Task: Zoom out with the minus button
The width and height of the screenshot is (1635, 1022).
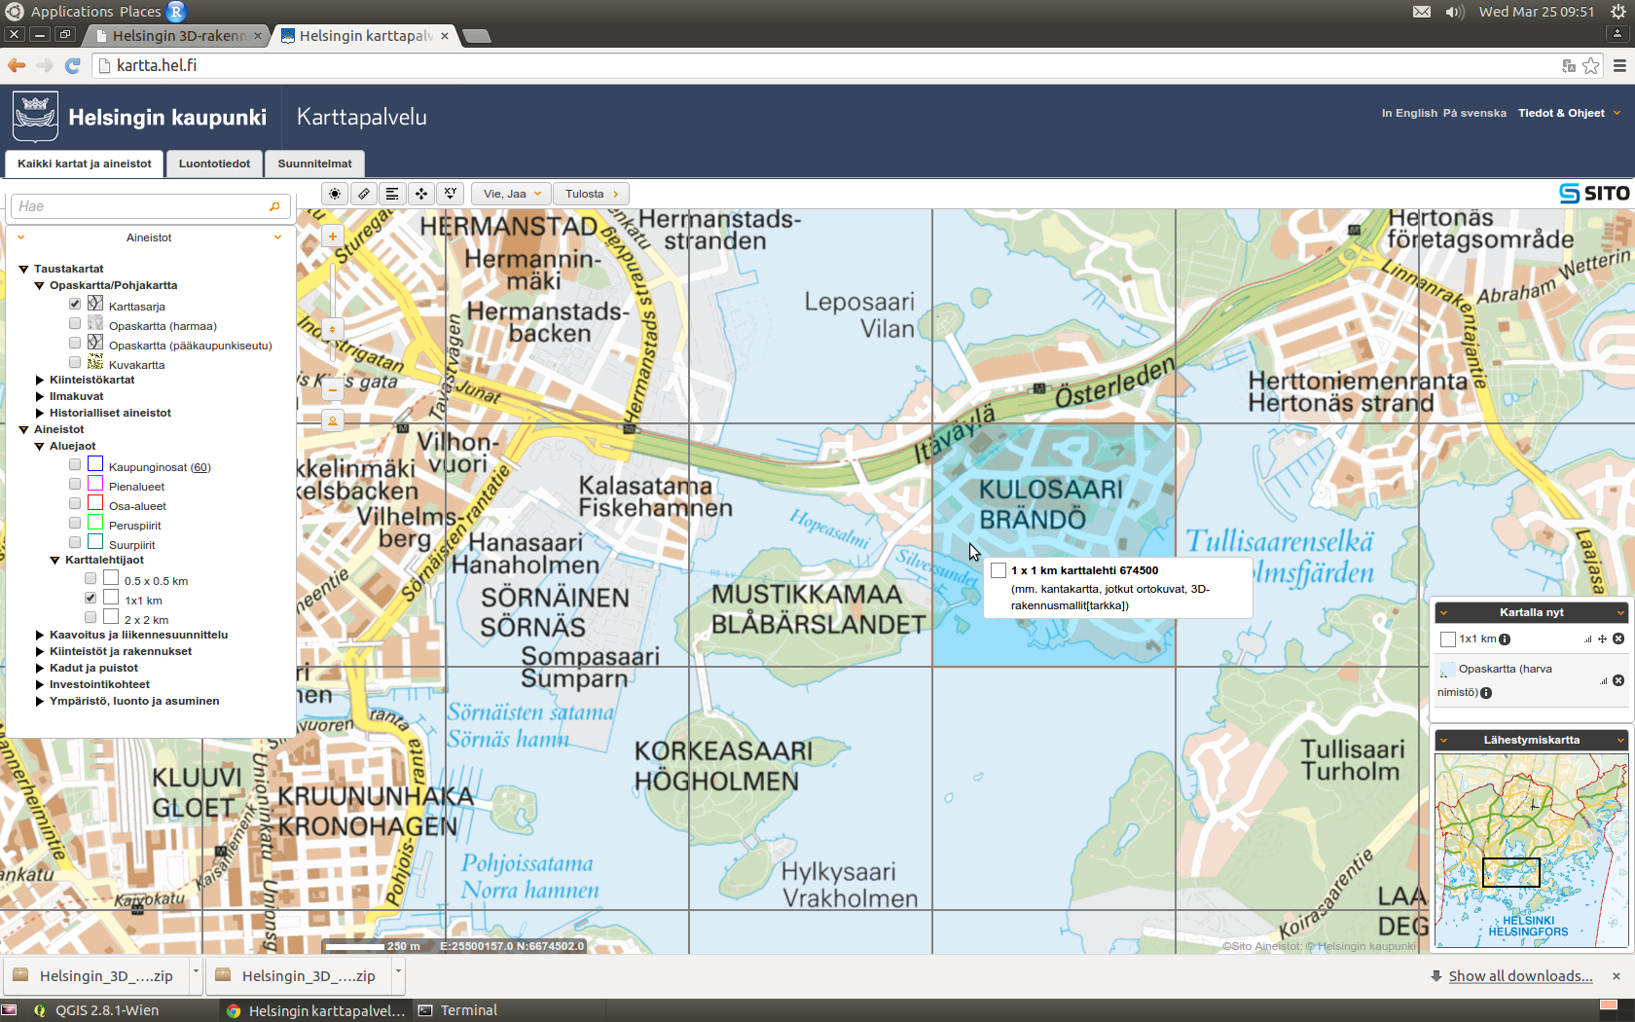Action: click(x=333, y=390)
